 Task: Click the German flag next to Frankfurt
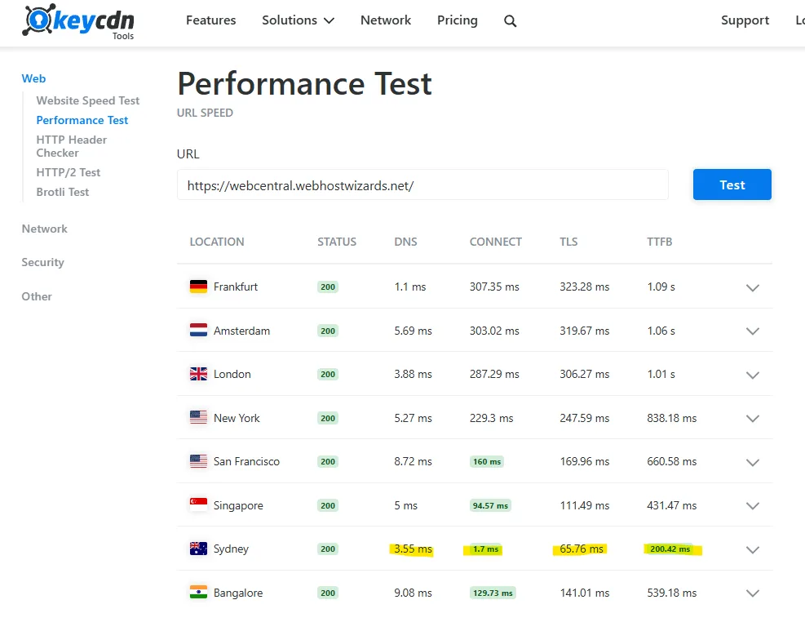point(198,287)
